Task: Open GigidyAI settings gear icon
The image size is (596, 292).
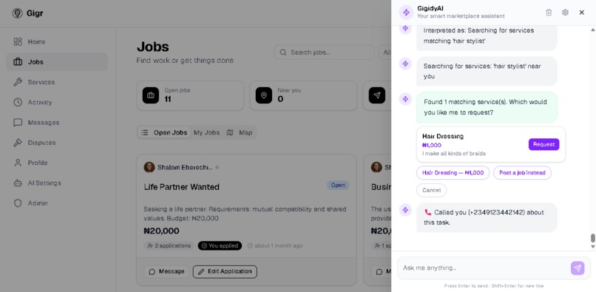Action: click(565, 13)
